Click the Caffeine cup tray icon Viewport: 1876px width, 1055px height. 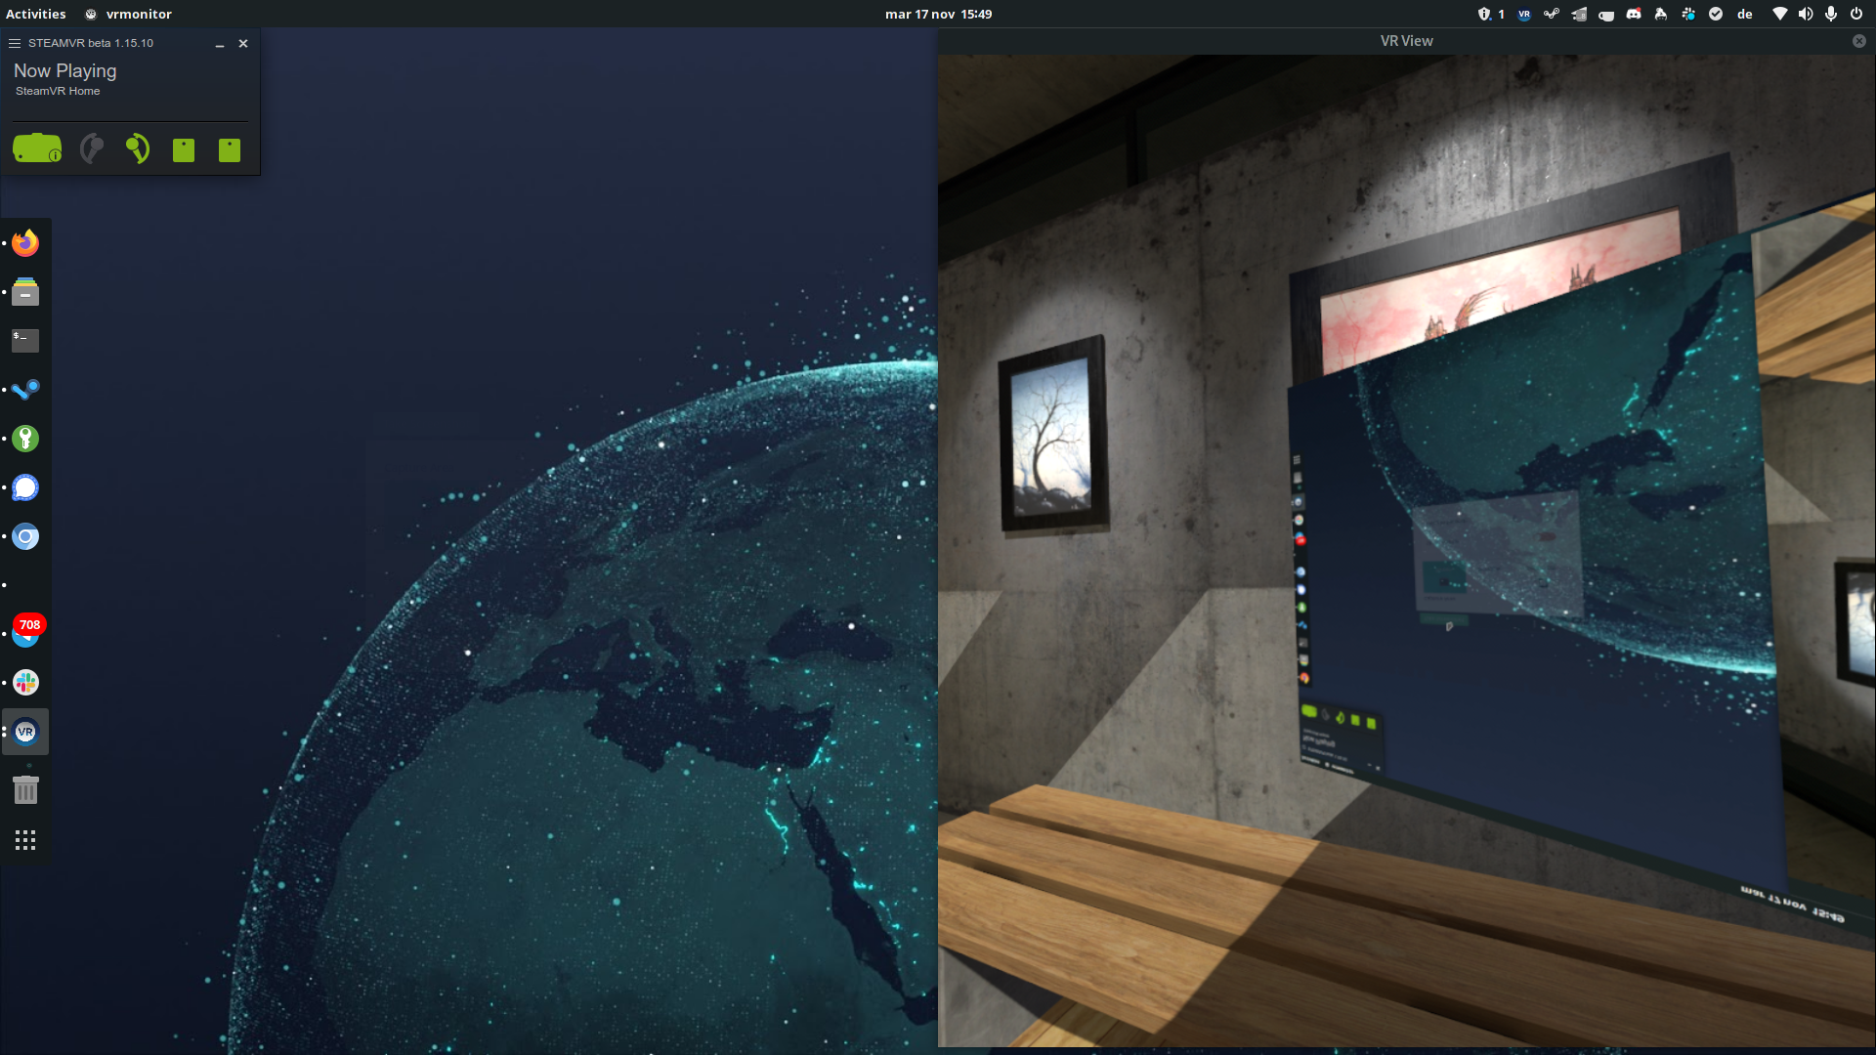click(1606, 14)
